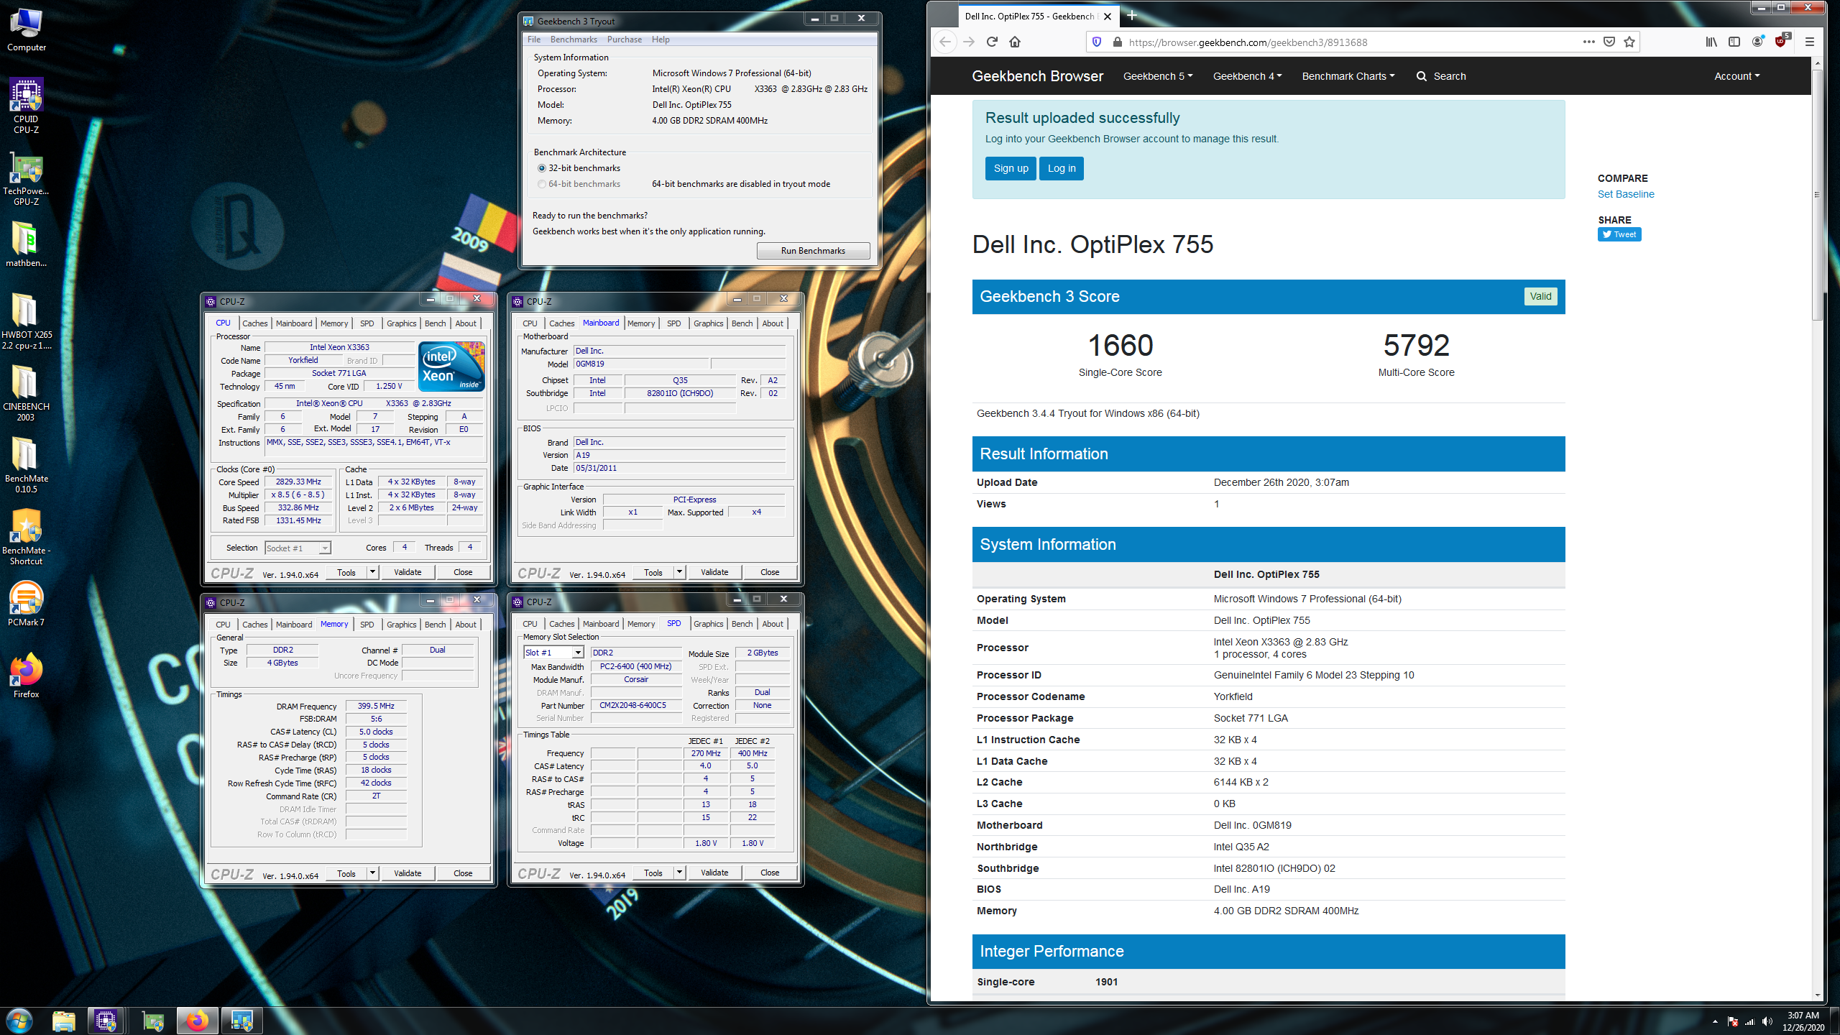Launch CPUID CPU-Z from the desktop
The height and width of the screenshot is (1035, 1840).
point(27,106)
